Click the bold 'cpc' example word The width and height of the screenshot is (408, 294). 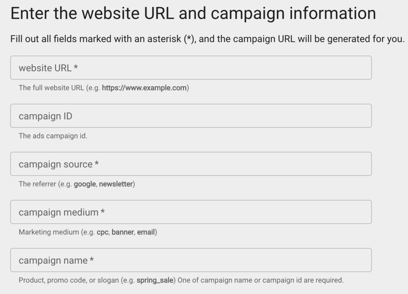(x=102, y=232)
